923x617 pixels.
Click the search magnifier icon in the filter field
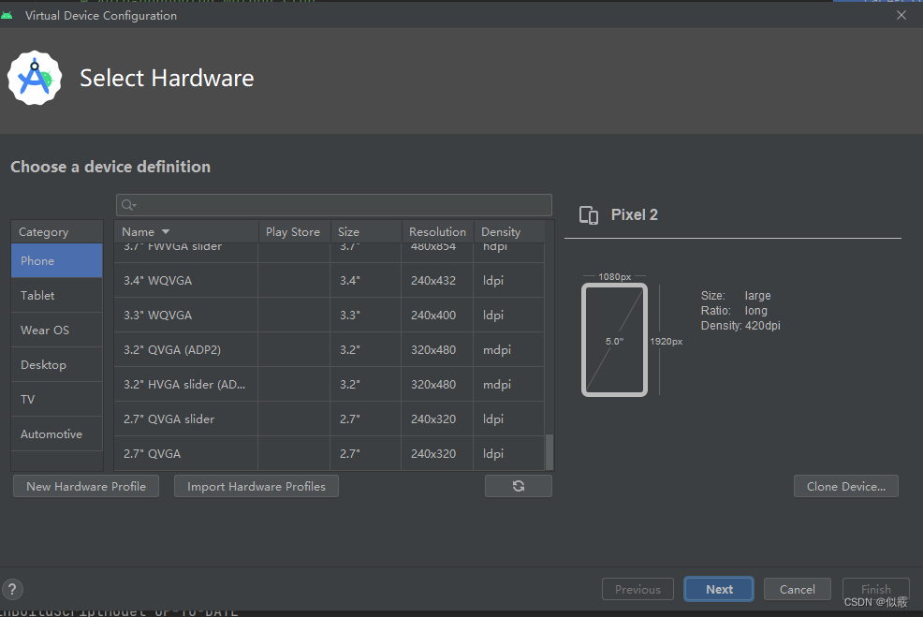(128, 205)
